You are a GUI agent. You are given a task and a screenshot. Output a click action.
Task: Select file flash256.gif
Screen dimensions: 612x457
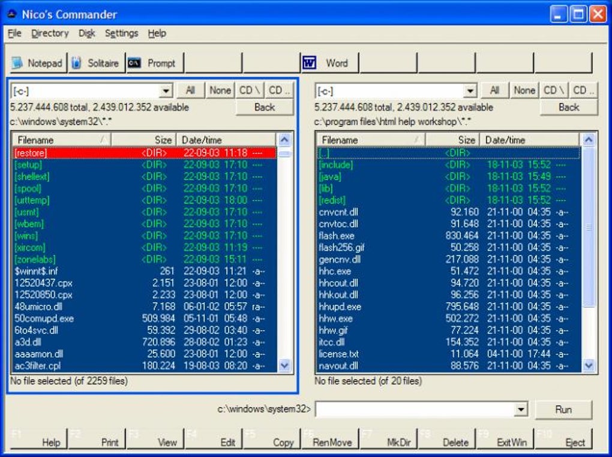coord(449,248)
